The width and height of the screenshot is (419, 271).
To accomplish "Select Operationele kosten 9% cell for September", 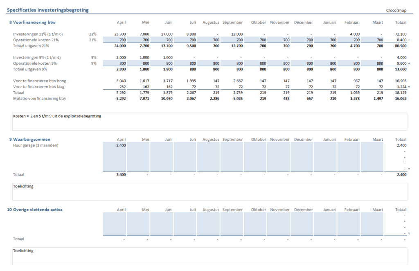I will (x=232, y=63).
